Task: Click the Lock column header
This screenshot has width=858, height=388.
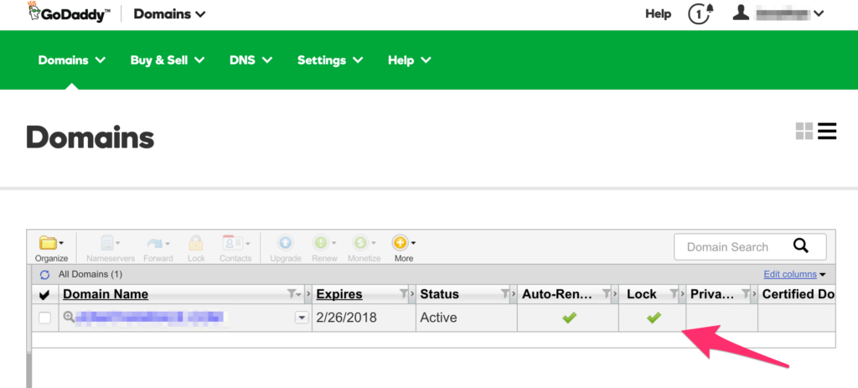Action: 641,294
